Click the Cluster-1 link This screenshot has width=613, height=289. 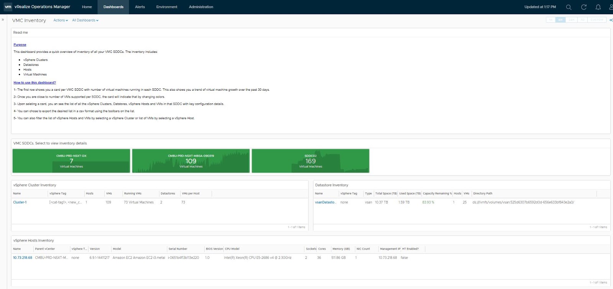tap(20, 202)
